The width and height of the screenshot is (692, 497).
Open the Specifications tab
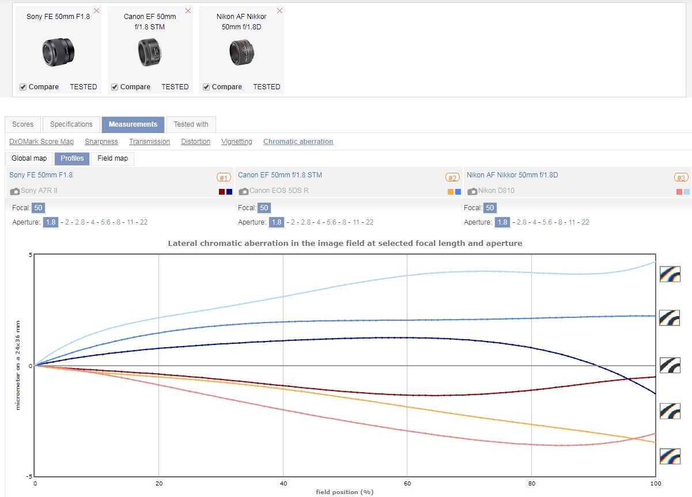[x=71, y=124]
